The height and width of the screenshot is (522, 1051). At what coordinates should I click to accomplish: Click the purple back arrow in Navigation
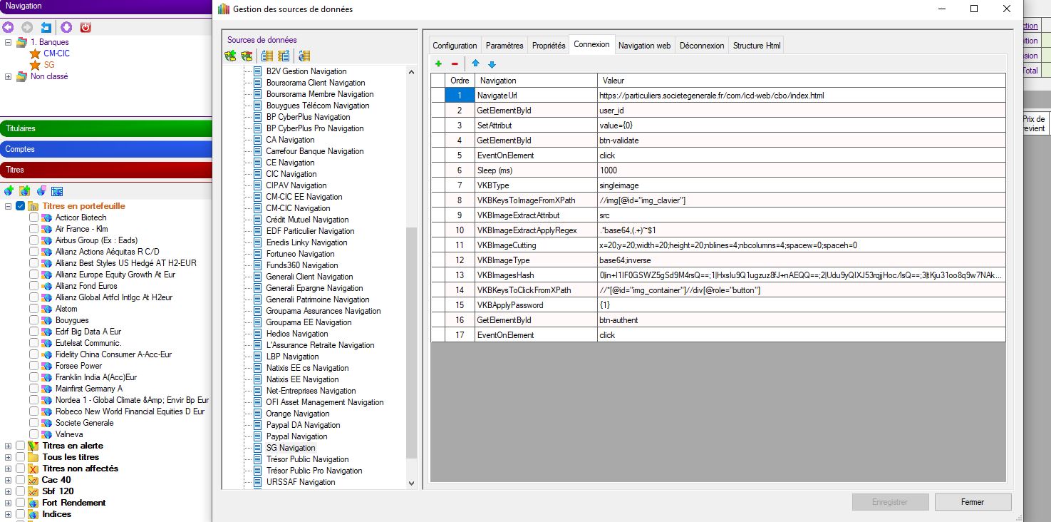coord(9,28)
